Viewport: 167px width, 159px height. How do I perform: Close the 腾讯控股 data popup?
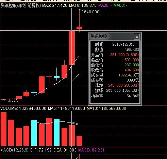[x=137, y=37]
